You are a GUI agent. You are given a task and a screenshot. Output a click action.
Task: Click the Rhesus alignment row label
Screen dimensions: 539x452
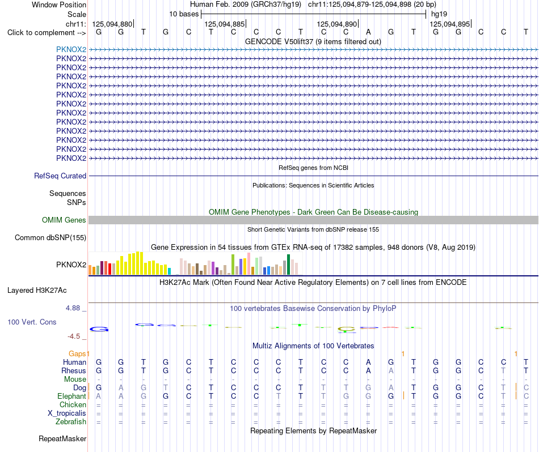point(74,370)
